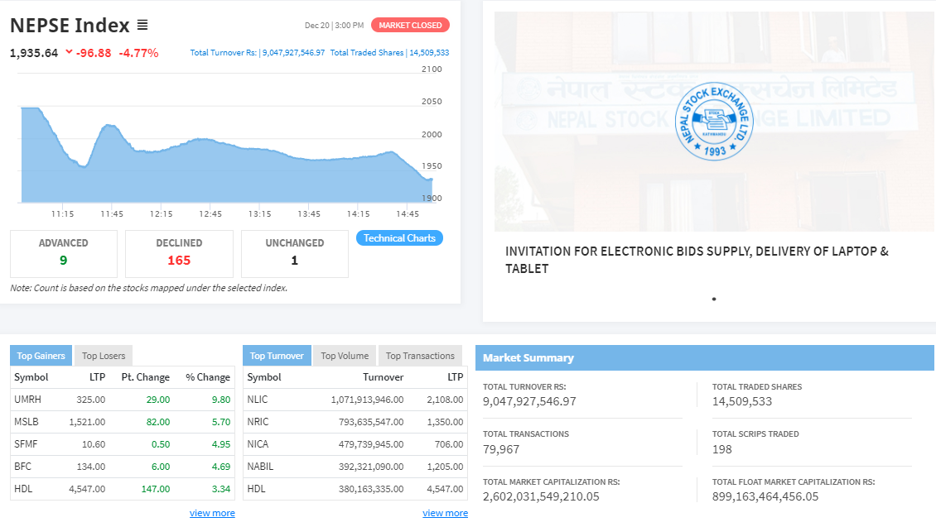Click the Market Closed status badge
Image resolution: width=936 pixels, height=527 pixels.
point(410,25)
